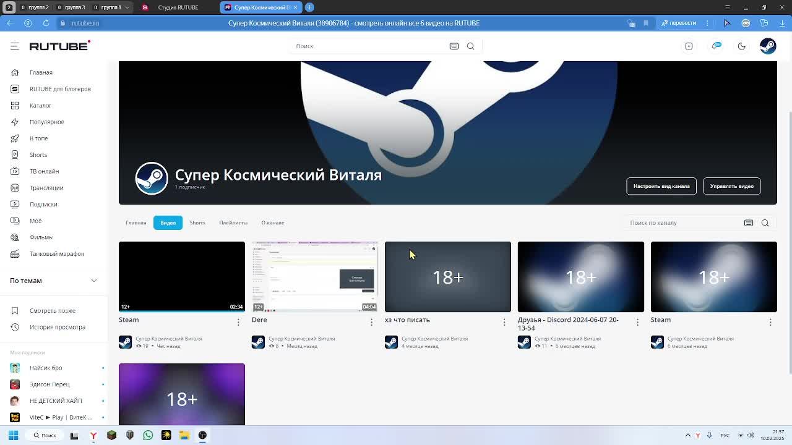Click the ТВ онлайн sidebar icon
The image size is (792, 445).
(x=15, y=171)
